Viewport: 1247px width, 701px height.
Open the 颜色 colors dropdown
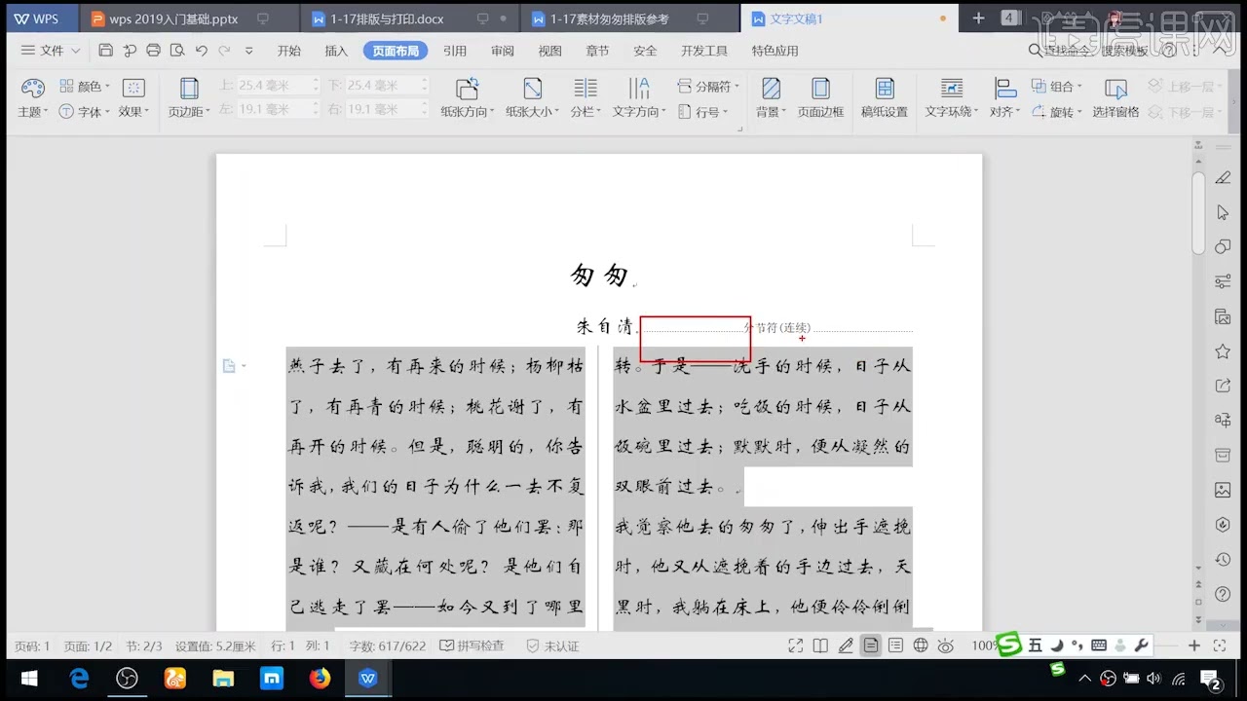click(85, 87)
